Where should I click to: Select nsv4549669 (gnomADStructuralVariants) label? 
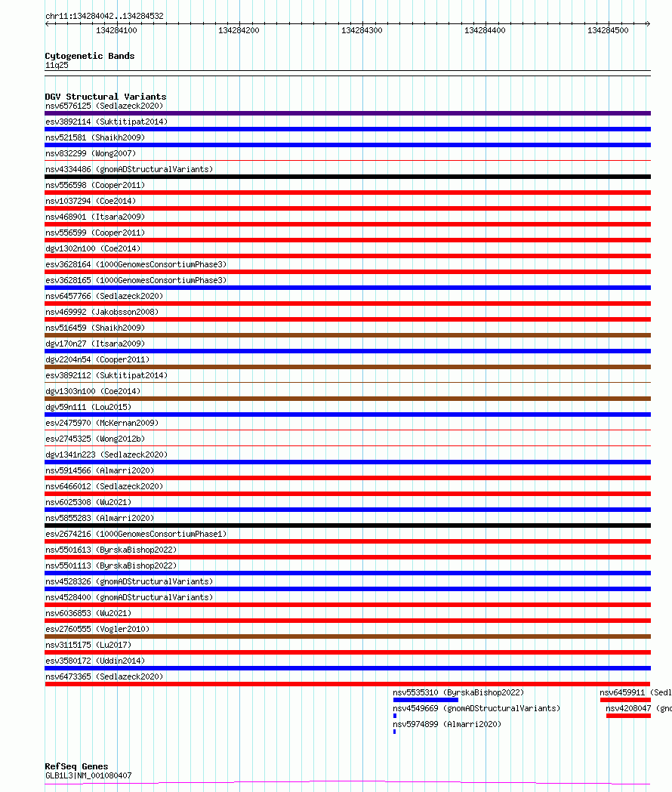[x=476, y=709]
